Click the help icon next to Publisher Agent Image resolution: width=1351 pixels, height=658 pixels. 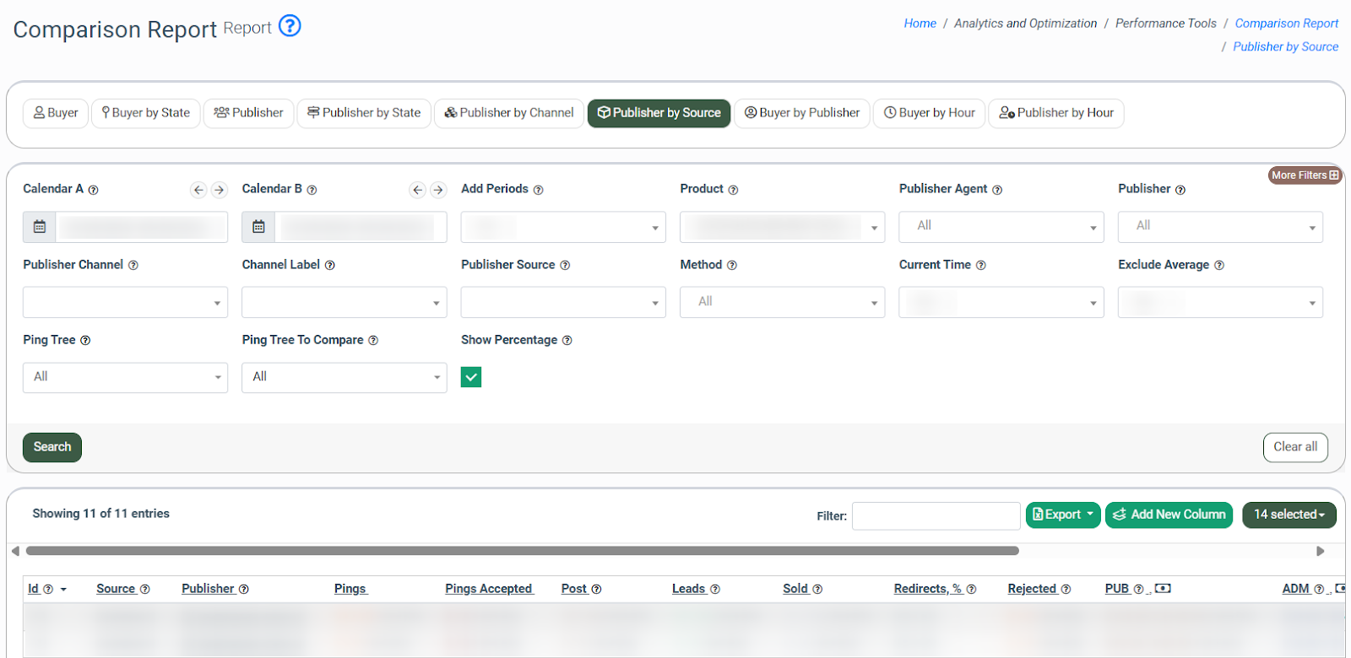pyautogui.click(x=997, y=190)
